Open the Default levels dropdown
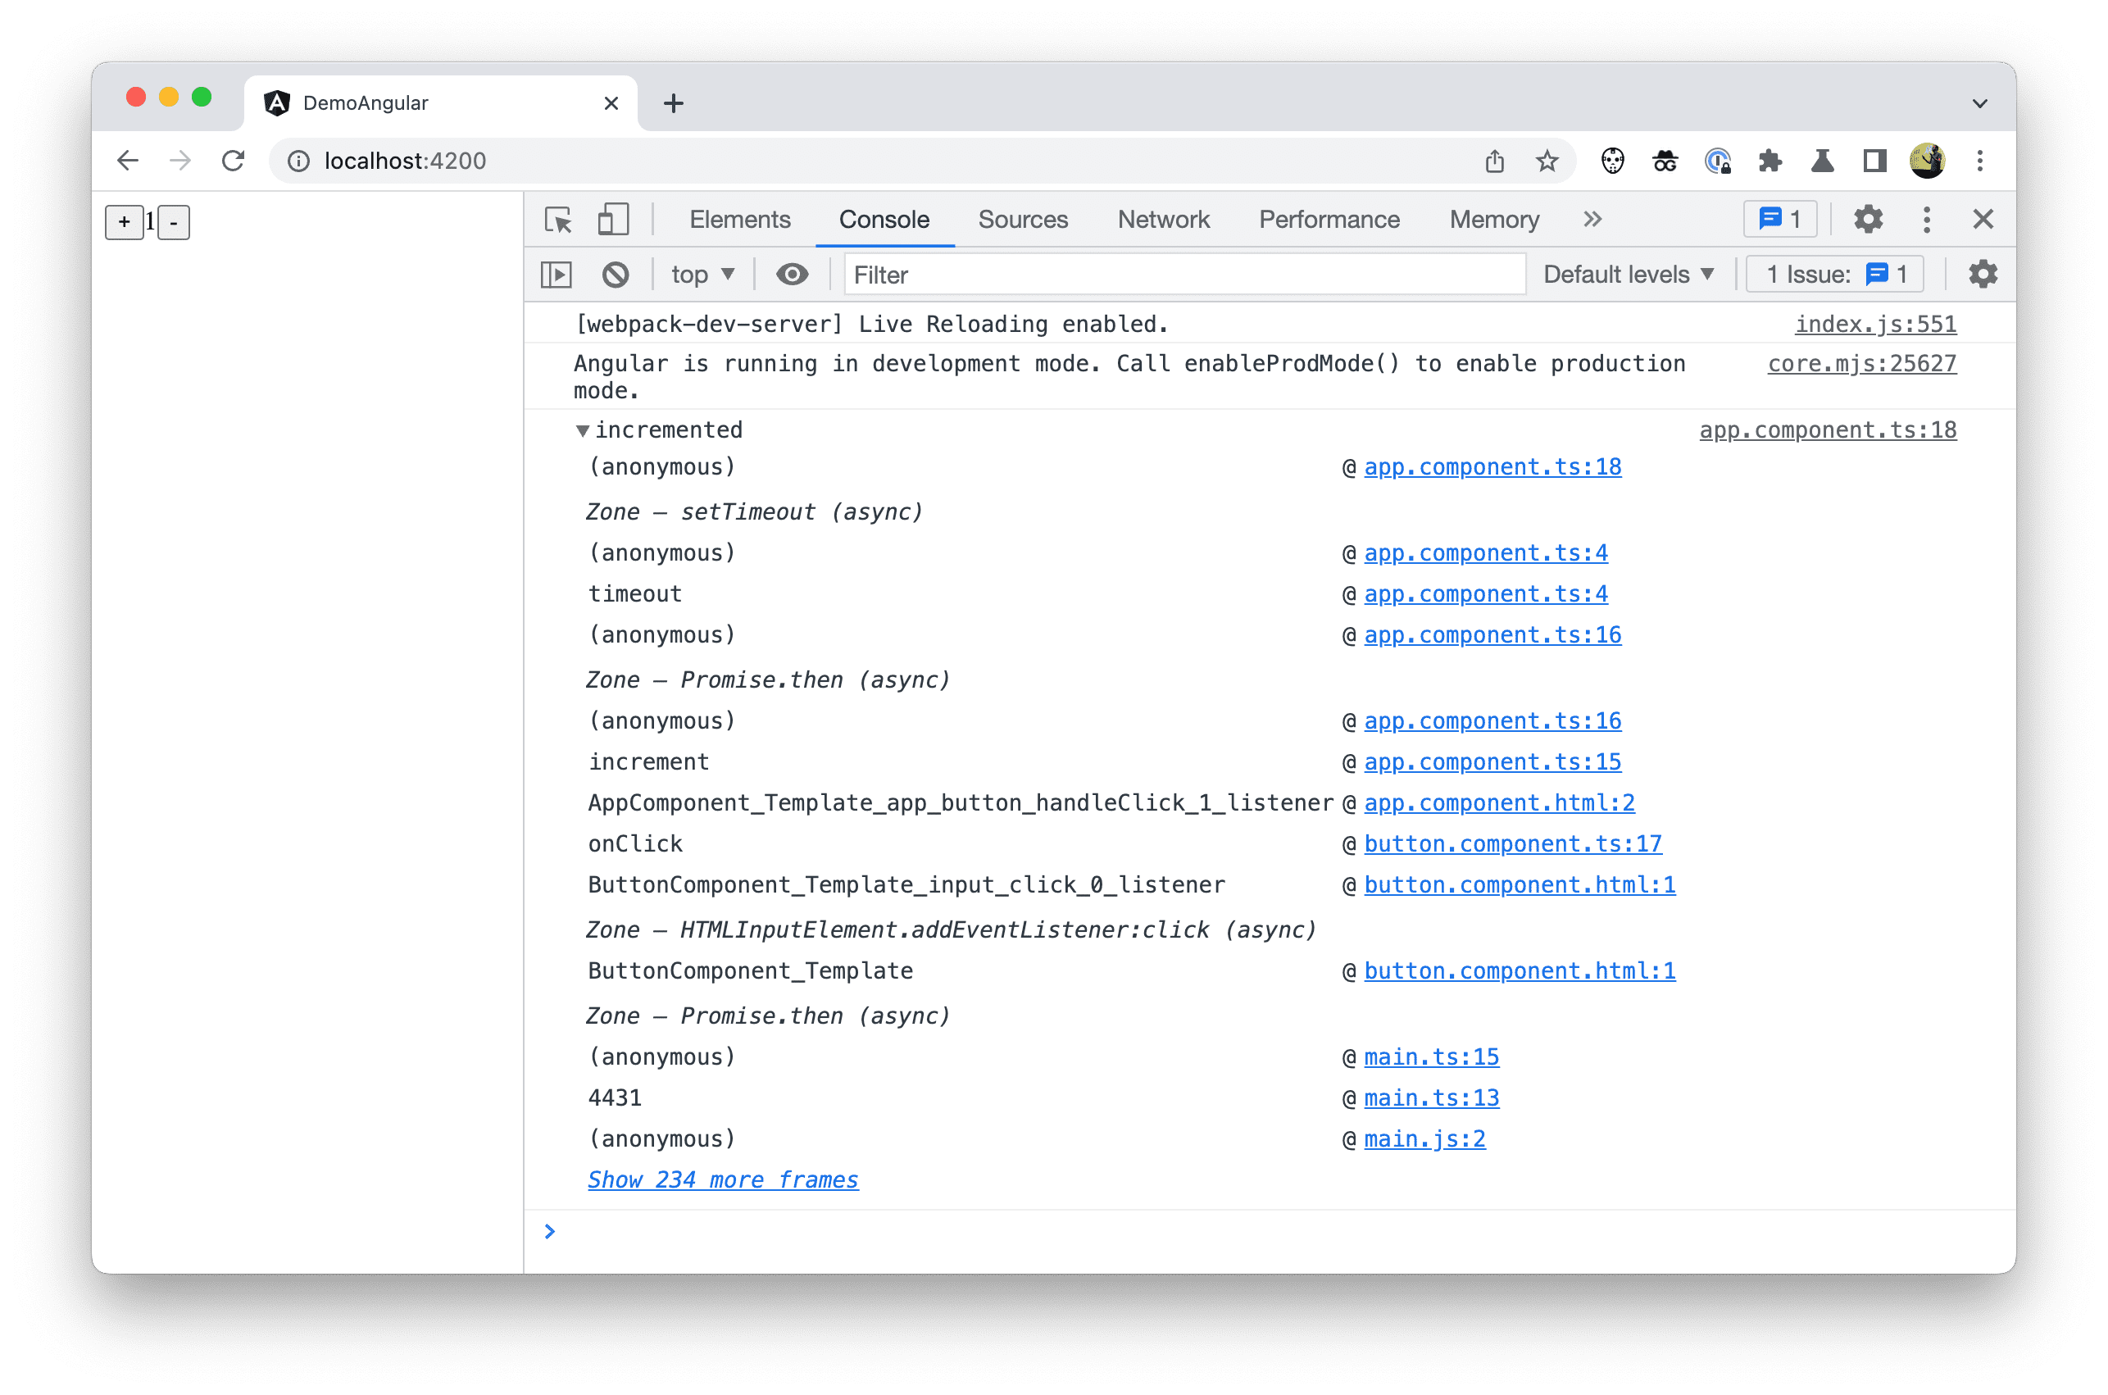The height and width of the screenshot is (1395, 2108). tap(1627, 275)
